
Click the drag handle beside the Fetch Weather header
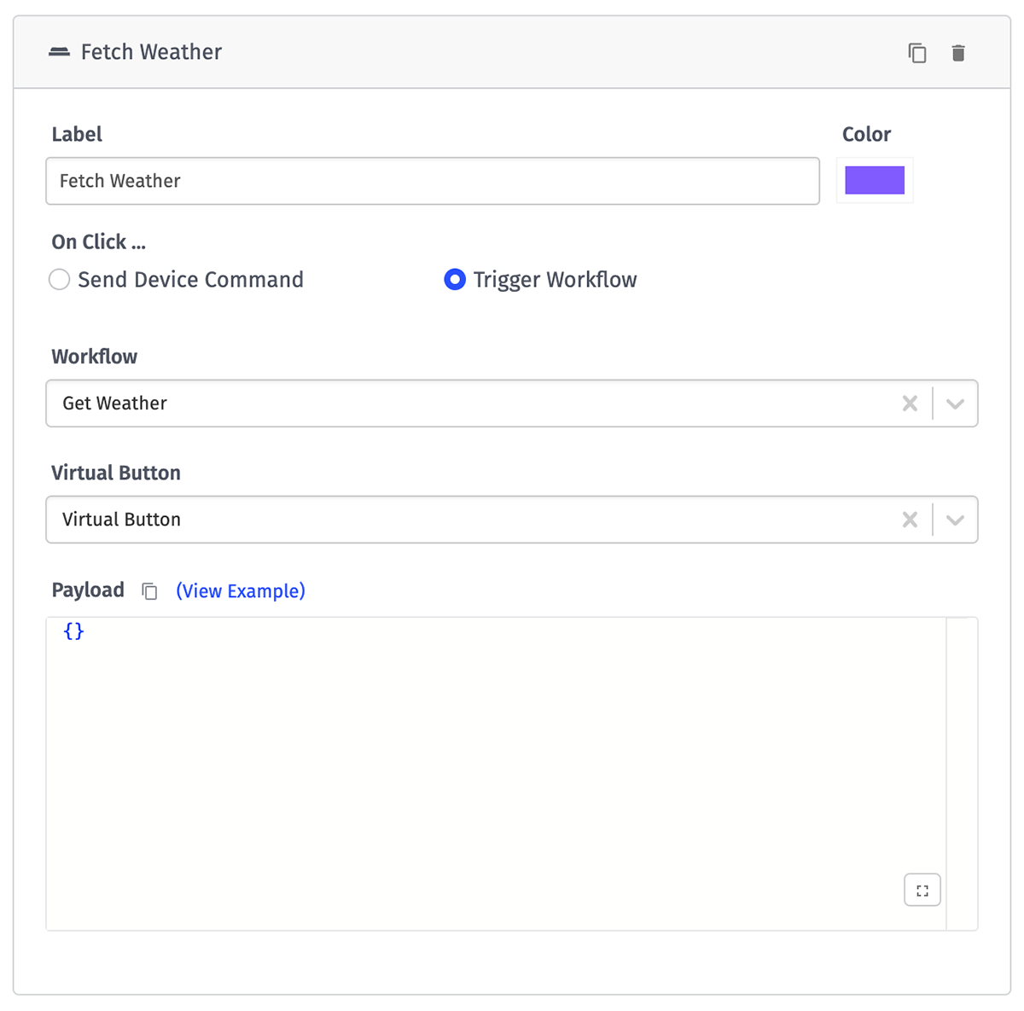coord(59,52)
